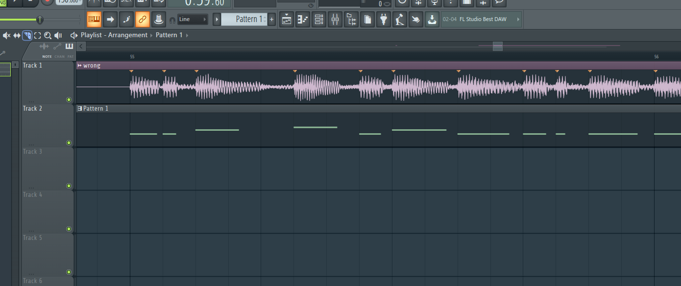681x286 pixels.
Task: Open the Piano roll view icon
Action: [303, 20]
